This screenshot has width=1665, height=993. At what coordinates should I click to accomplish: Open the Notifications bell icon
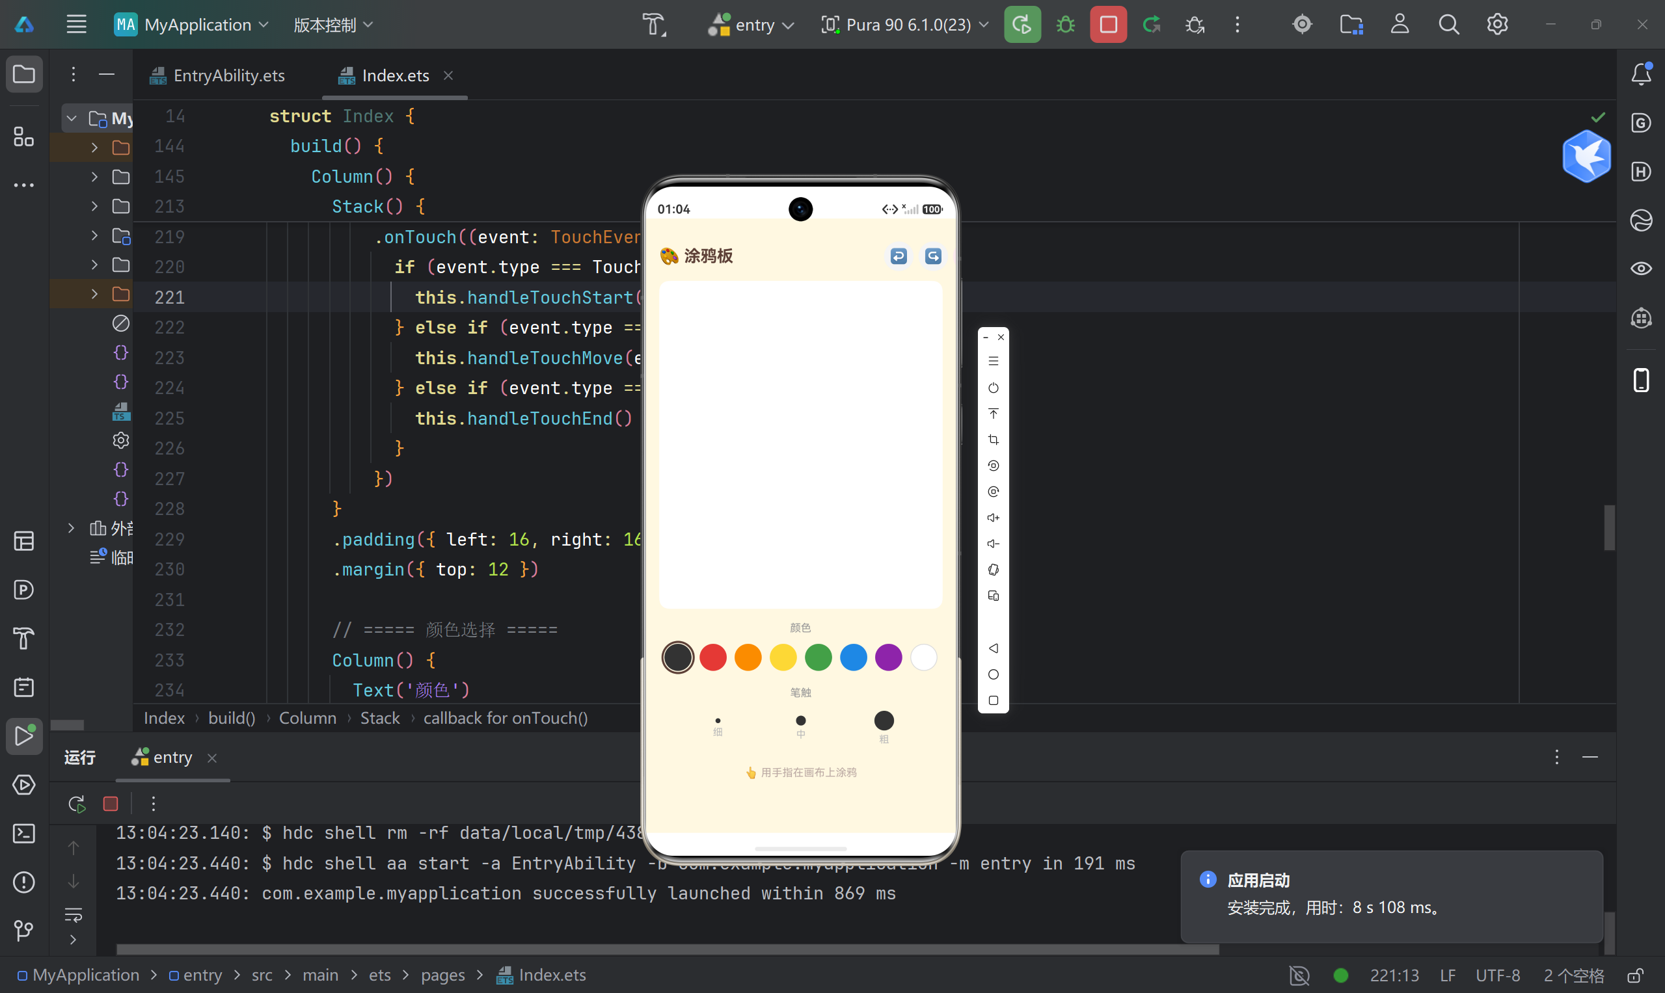coord(1641,73)
